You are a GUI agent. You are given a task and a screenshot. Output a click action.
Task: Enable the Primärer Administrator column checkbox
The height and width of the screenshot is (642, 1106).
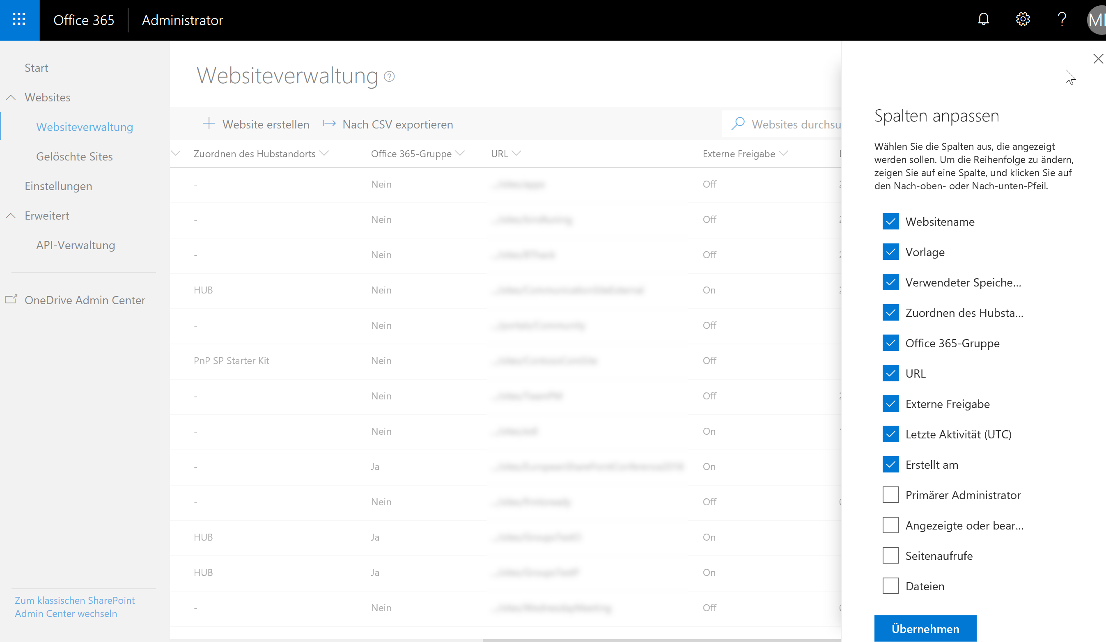[x=890, y=495]
